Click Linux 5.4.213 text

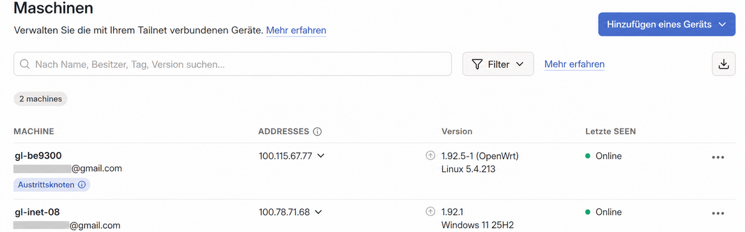pos(468,169)
